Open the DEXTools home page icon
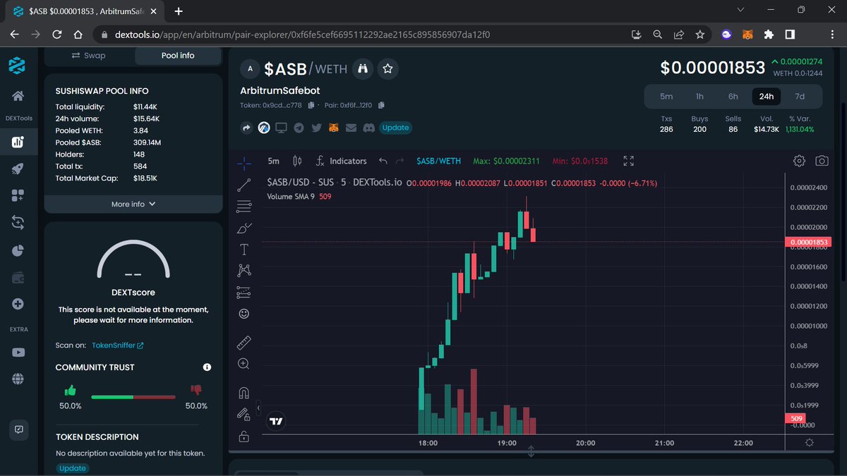 (x=18, y=96)
